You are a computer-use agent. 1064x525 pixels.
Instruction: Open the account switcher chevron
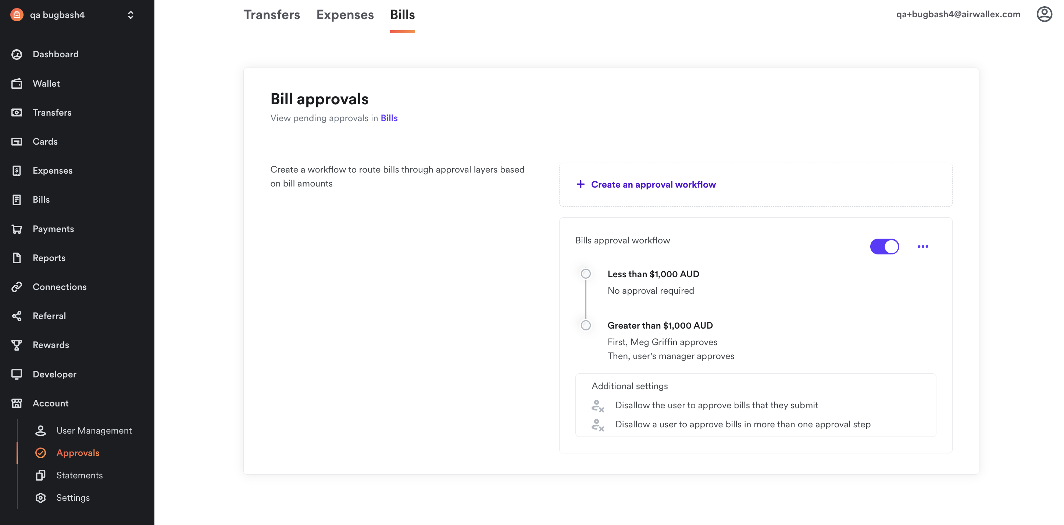coord(131,15)
